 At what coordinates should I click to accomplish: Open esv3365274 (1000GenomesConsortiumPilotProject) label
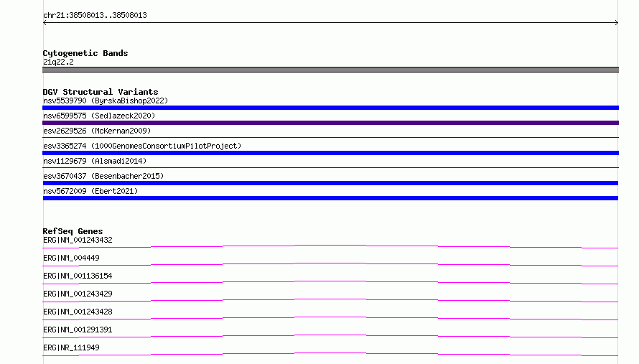coord(142,146)
